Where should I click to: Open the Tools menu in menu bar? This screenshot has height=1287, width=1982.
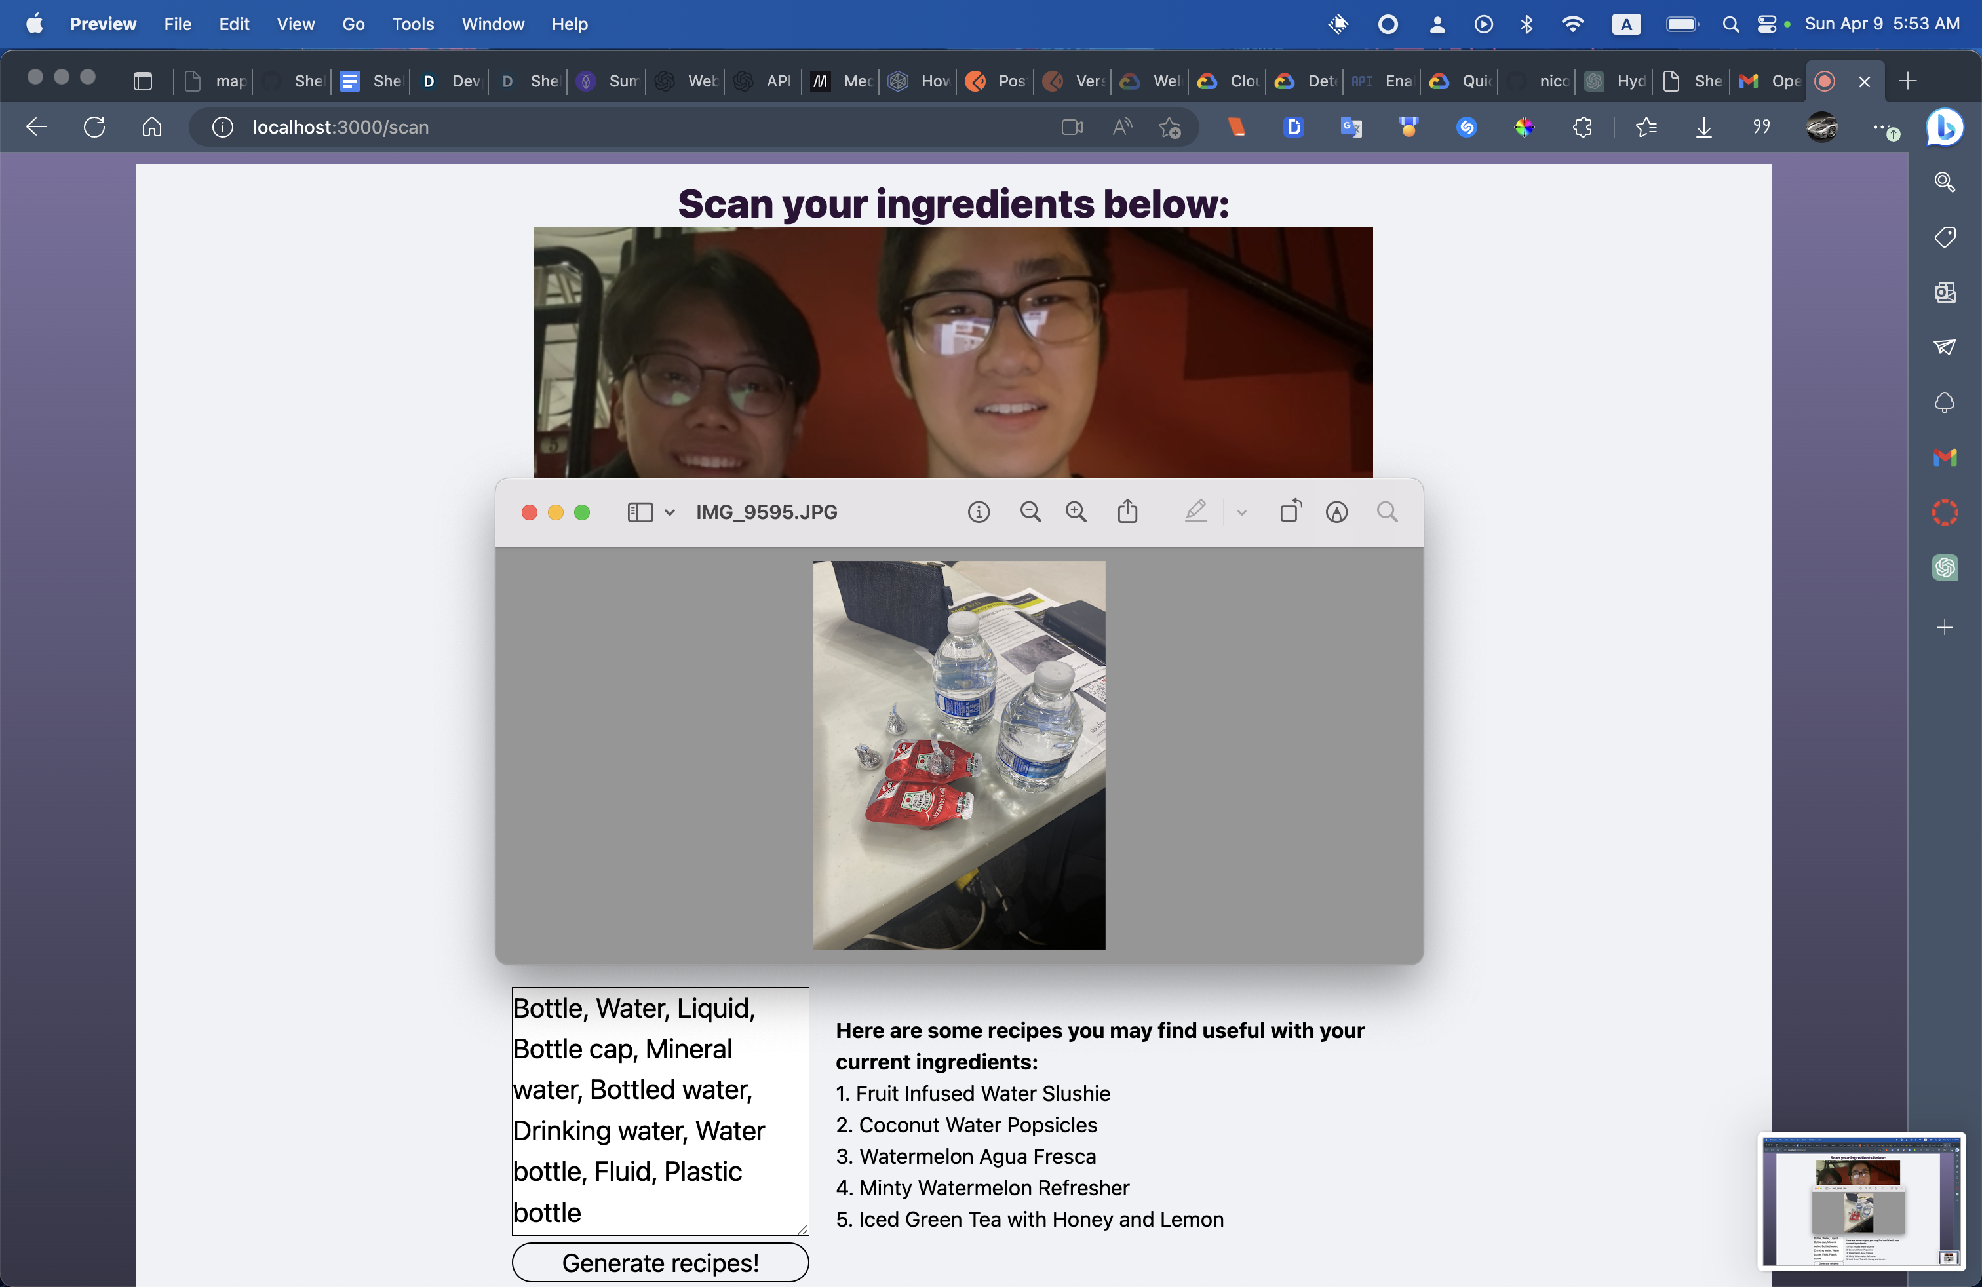coord(413,24)
